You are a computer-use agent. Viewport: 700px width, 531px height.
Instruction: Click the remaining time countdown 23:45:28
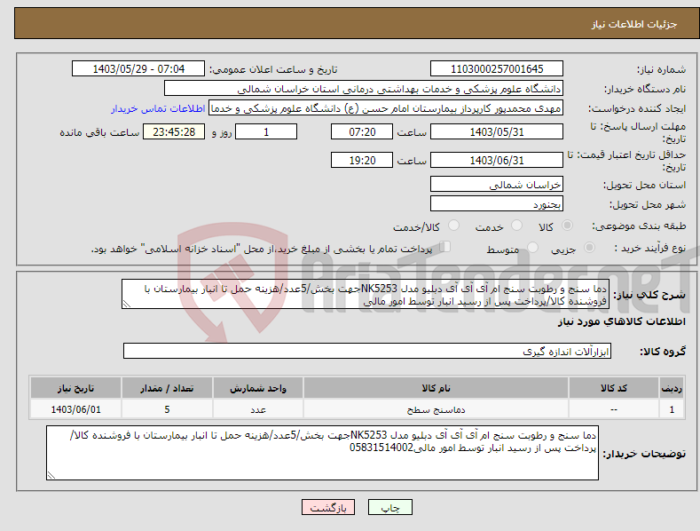pos(174,131)
